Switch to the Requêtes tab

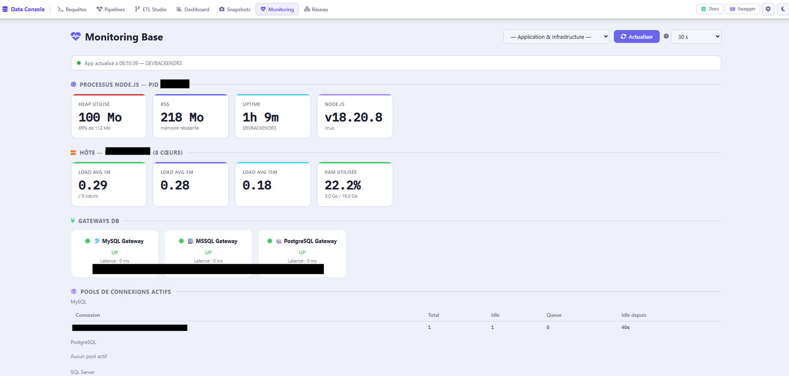72,9
